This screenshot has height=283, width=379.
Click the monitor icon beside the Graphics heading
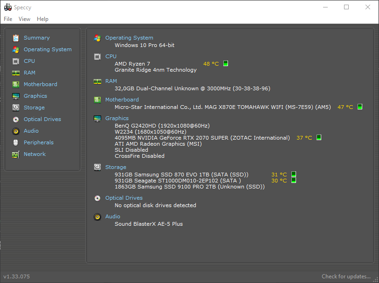[97, 118]
